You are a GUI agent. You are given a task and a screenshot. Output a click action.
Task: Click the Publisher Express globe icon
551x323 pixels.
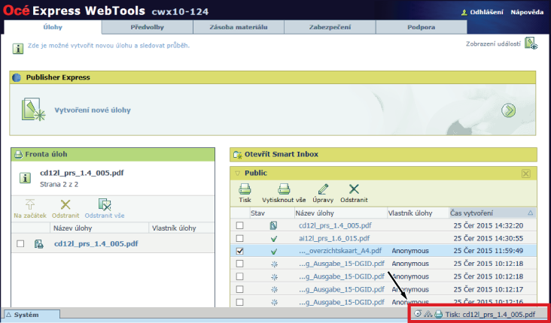pos(17,77)
